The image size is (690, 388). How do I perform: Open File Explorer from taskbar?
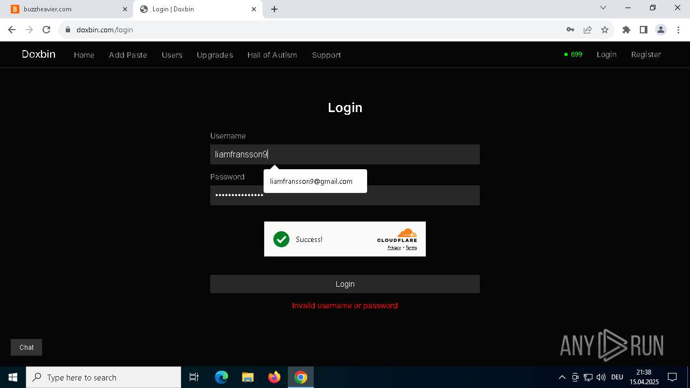(247, 377)
